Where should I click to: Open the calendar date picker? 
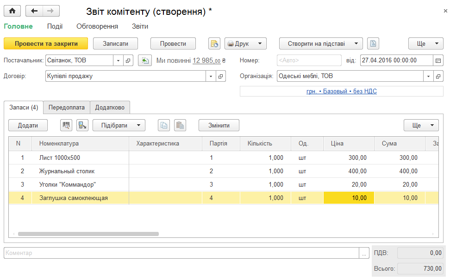pos(438,61)
